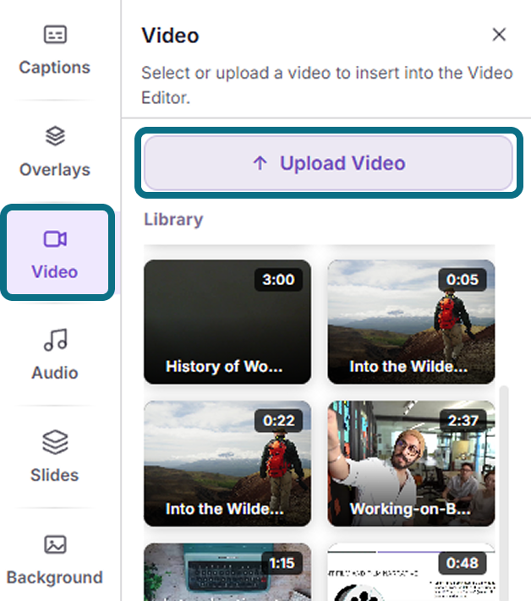Select the History of Wo... video thumbnail

point(227,322)
